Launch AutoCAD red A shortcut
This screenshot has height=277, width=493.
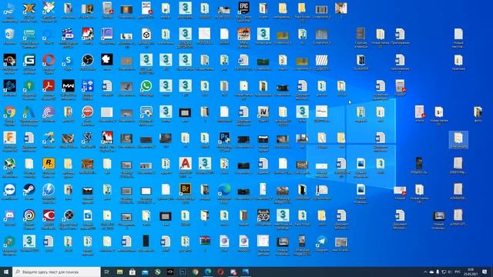(185, 164)
